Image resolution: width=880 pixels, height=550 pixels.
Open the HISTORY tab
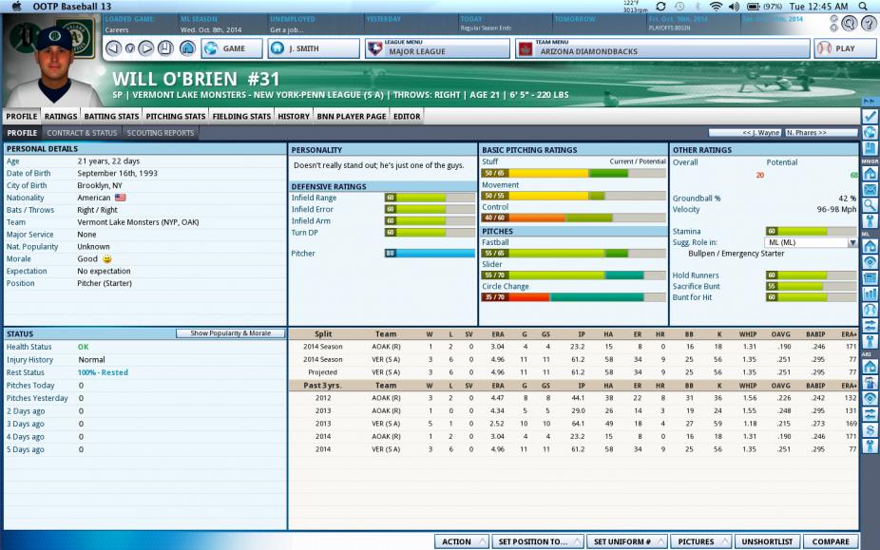(294, 116)
